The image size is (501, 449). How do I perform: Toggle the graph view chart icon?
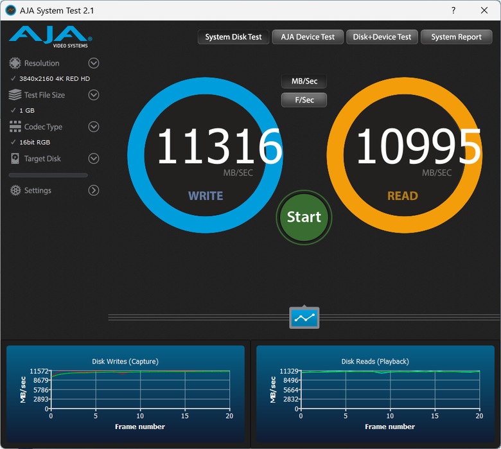[304, 317]
